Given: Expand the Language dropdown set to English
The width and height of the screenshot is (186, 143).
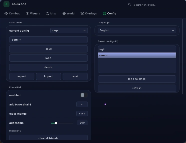Looking at the screenshot, I should click(x=137, y=31).
